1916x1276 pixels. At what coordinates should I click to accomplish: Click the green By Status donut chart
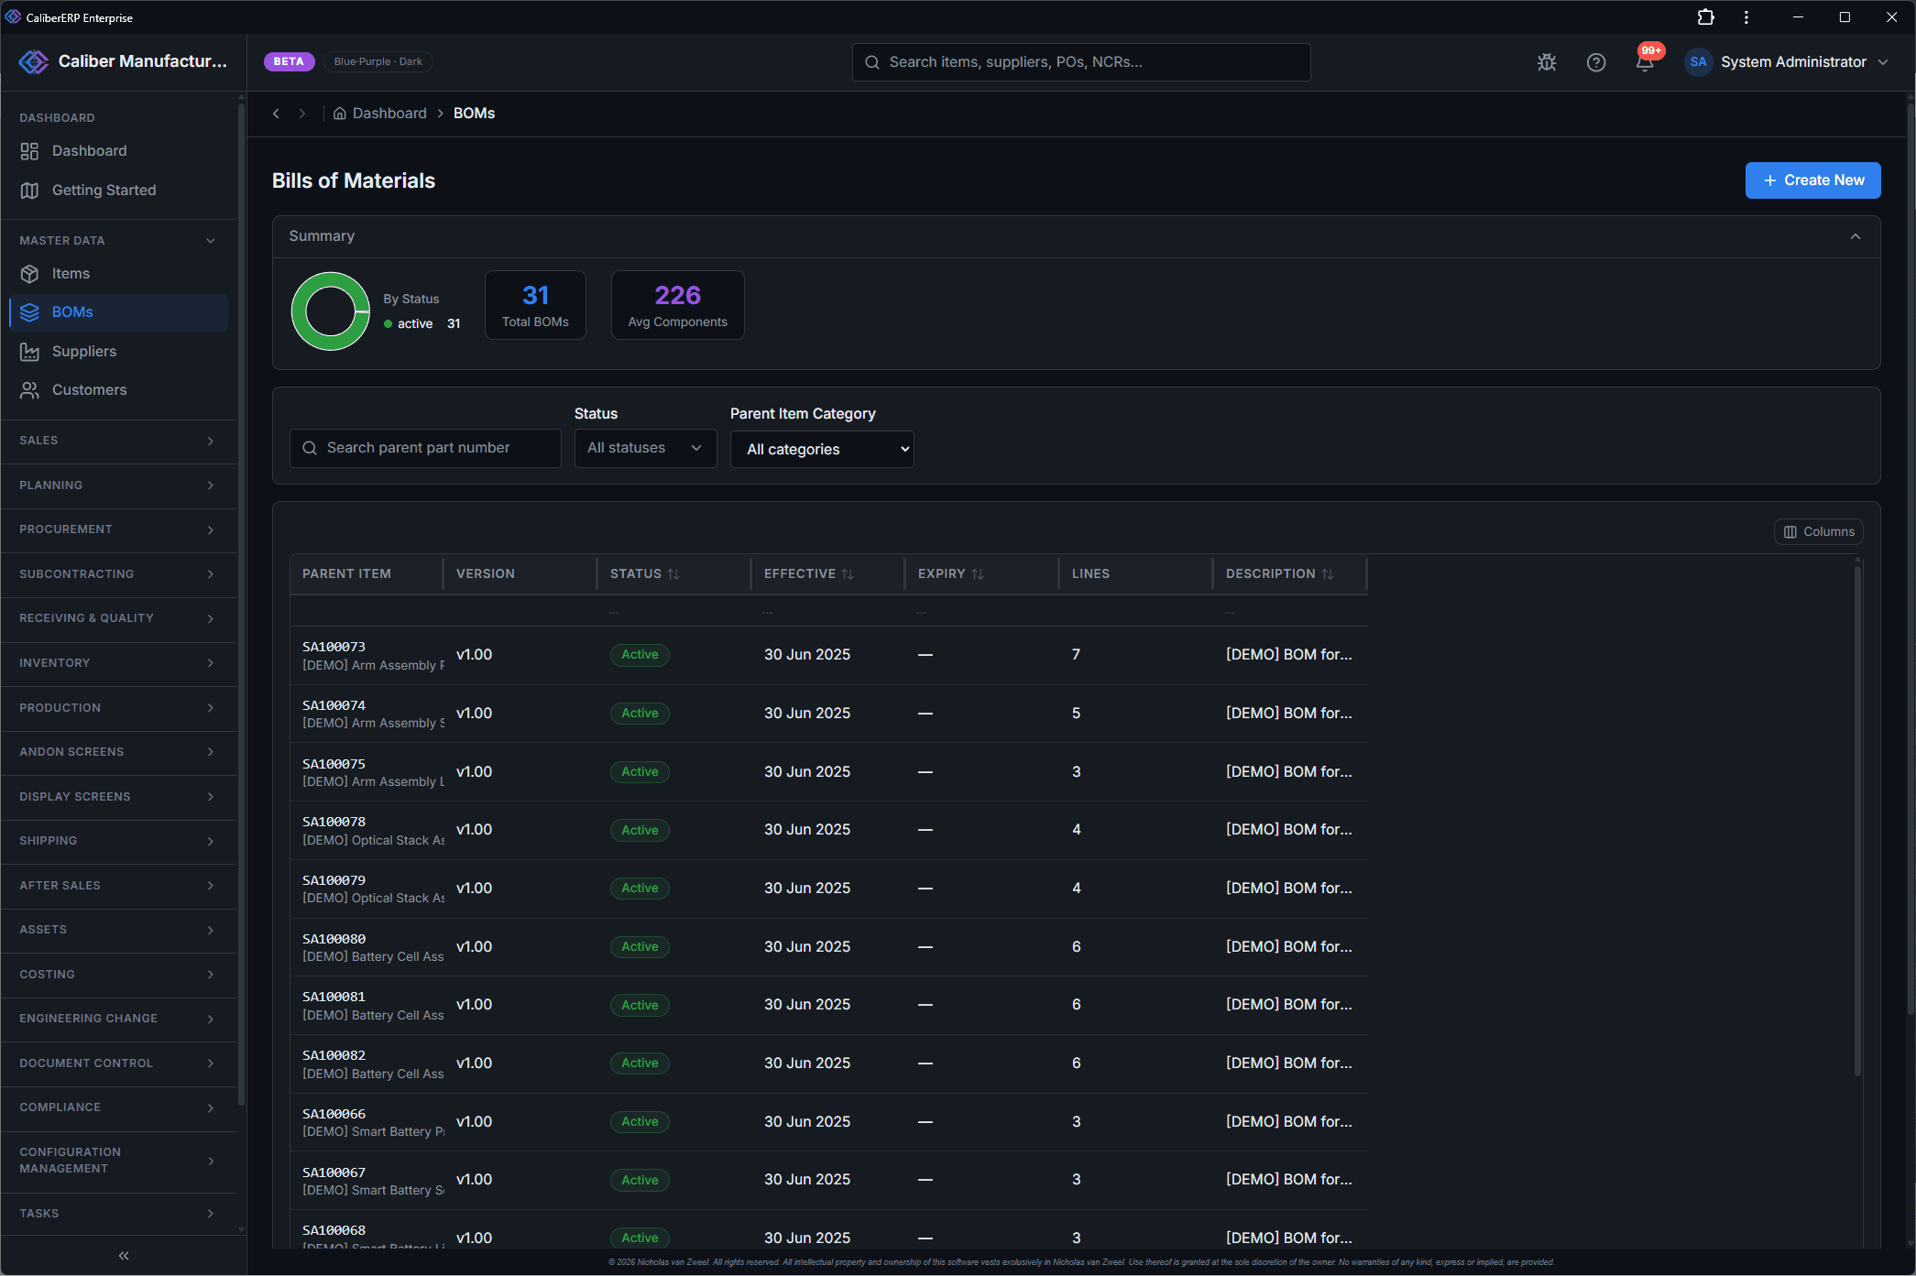coord(330,311)
